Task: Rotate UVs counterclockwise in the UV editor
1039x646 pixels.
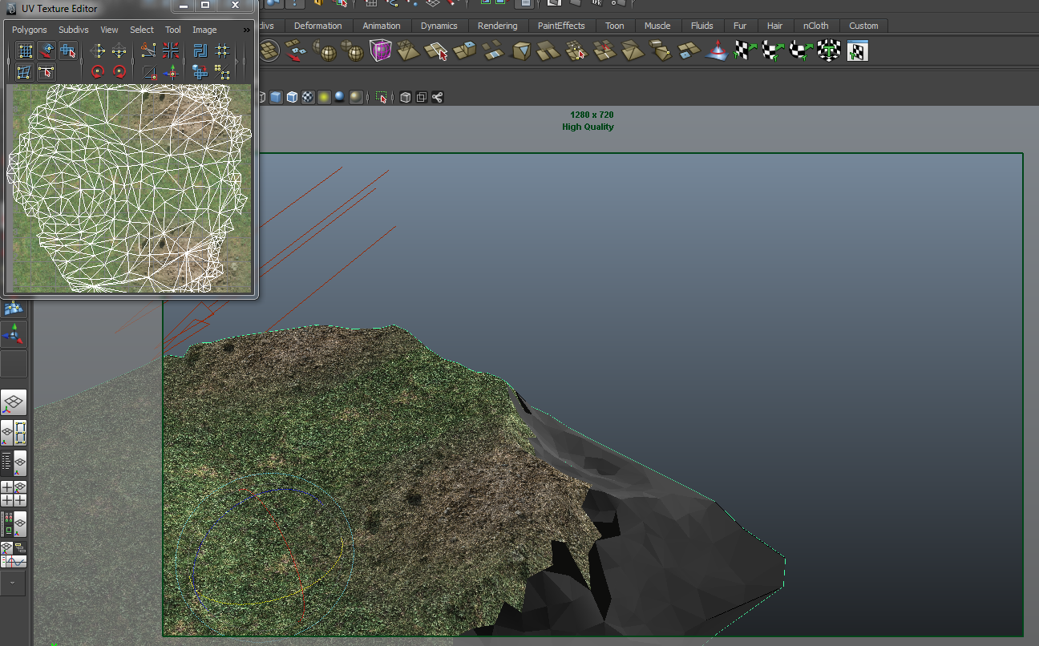Action: click(98, 72)
